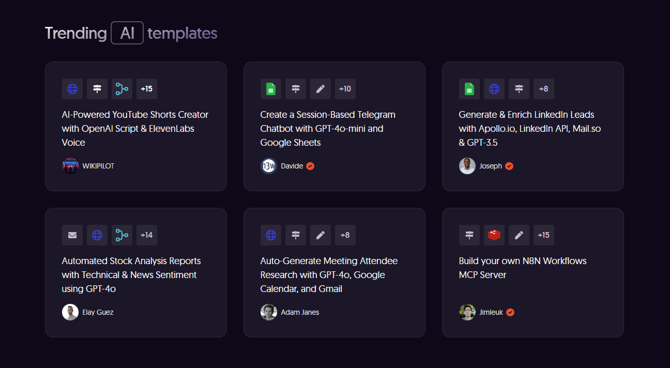Image resolution: width=670 pixels, height=368 pixels.
Task: Open Build your own N8N Workflows MCP Server
Action: coord(523,268)
